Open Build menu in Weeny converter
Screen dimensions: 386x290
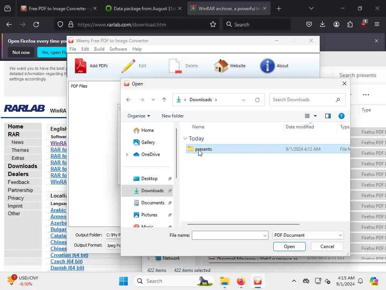(x=99, y=49)
